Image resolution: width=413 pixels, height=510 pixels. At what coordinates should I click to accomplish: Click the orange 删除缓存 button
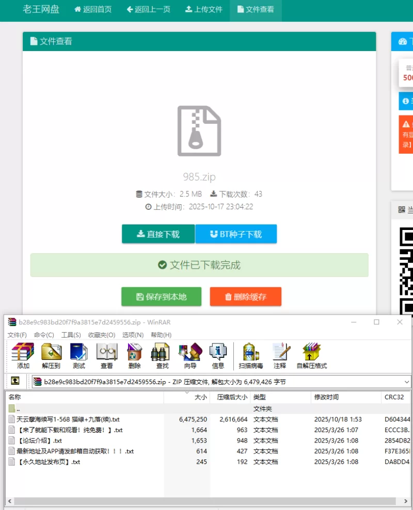pyautogui.click(x=245, y=297)
